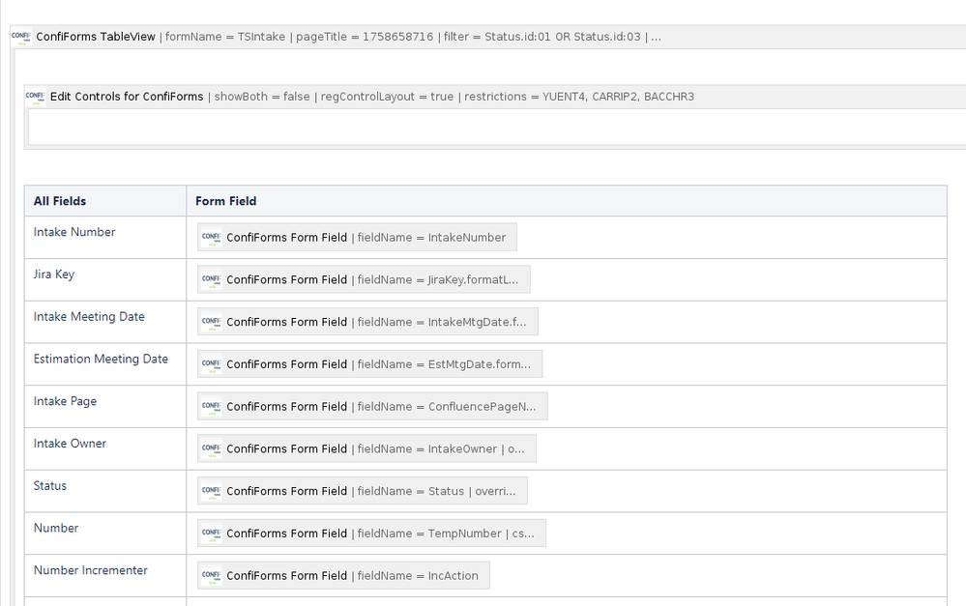Click the ConfiForms TableView macro icon
Viewport: 966px width, 606px height.
21,37
